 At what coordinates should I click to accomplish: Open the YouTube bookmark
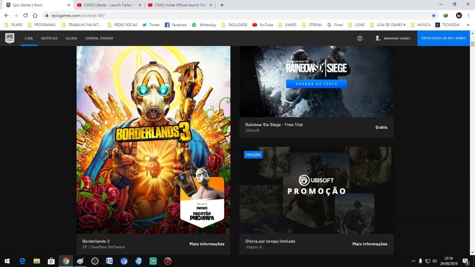pos(262,25)
